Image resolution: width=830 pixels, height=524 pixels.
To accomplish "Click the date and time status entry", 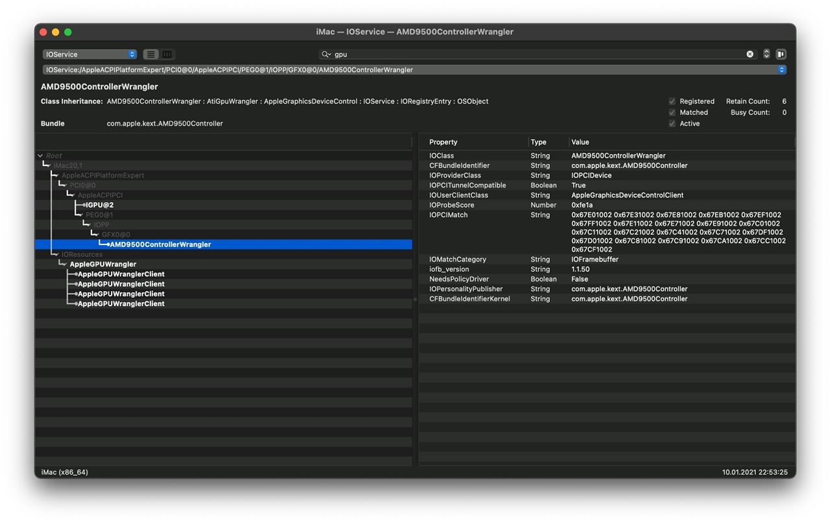I will coord(755,472).
